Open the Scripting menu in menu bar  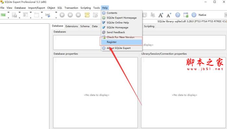pos(86,8)
